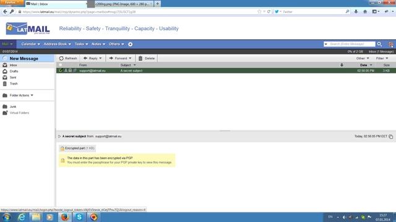Click the search message input field

pyautogui.click(x=351, y=44)
